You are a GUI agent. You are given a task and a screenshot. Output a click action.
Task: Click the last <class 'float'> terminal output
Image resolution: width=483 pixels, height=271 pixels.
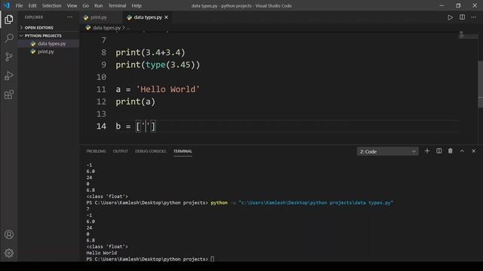click(x=107, y=246)
